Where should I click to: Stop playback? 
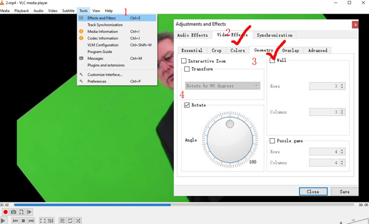tap(23, 221)
